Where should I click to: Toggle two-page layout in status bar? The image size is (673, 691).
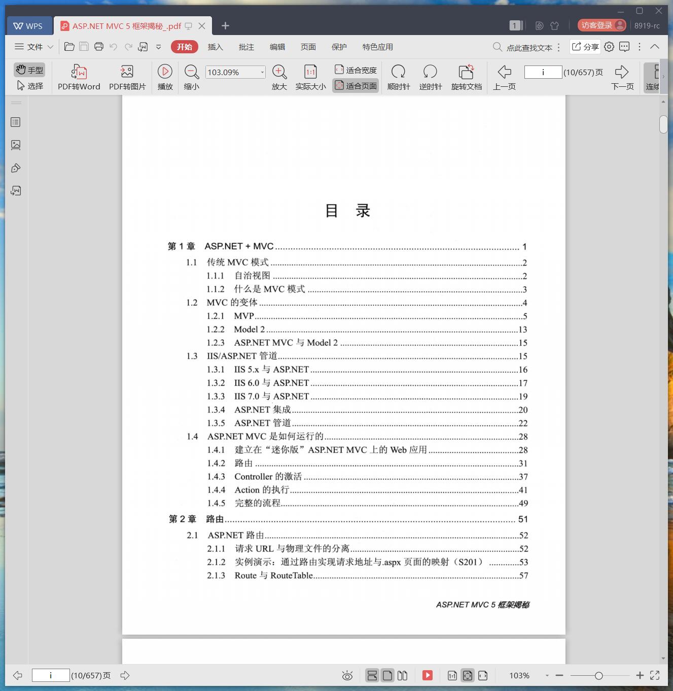[x=403, y=675]
